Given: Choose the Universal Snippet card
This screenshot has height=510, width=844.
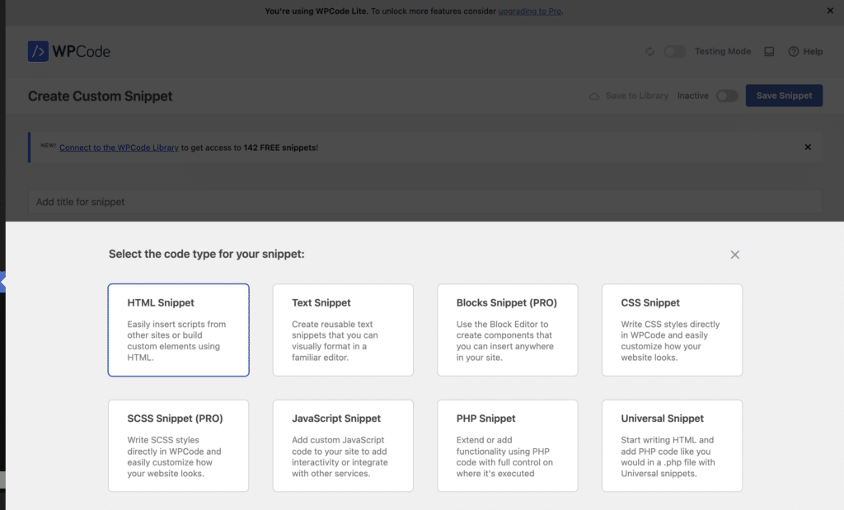Looking at the screenshot, I should click(673, 446).
